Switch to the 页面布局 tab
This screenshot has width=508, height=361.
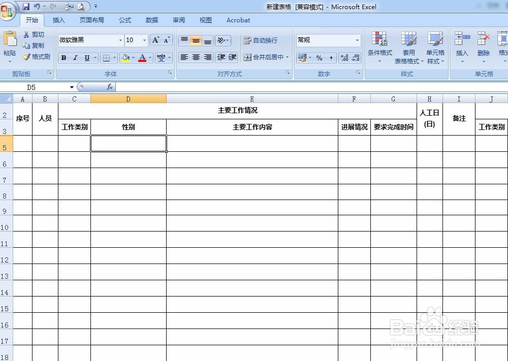click(91, 20)
